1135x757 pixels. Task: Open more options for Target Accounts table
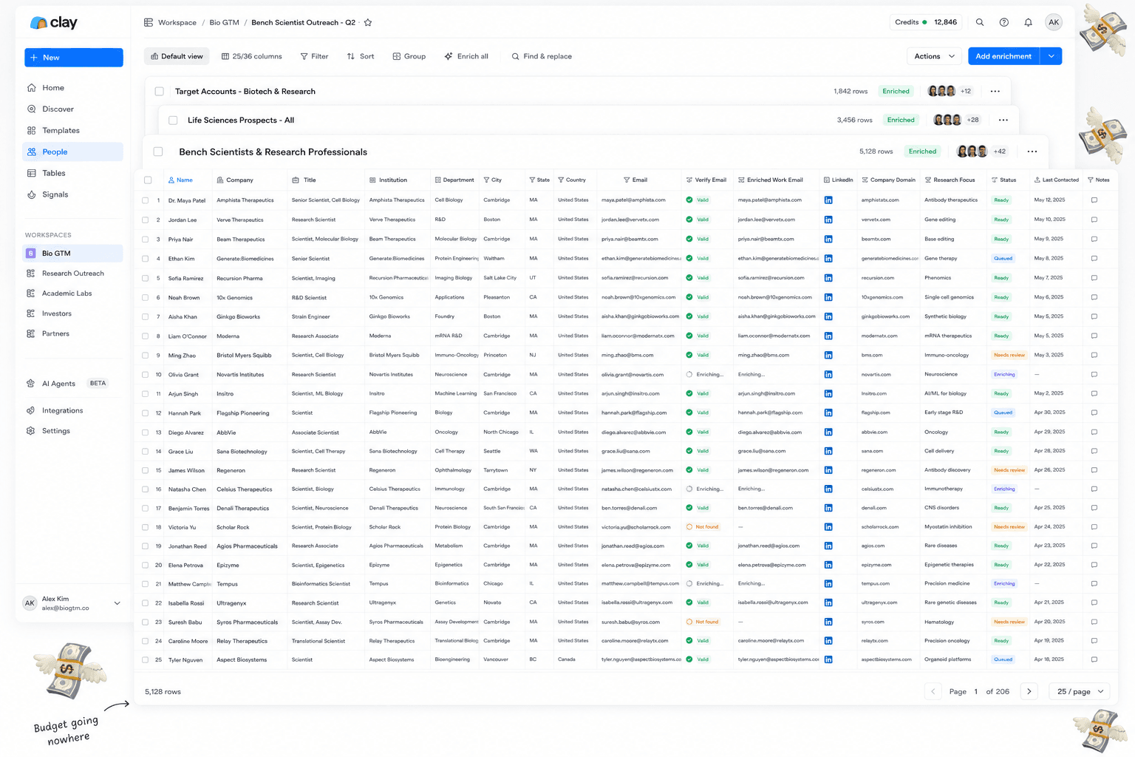coord(995,92)
